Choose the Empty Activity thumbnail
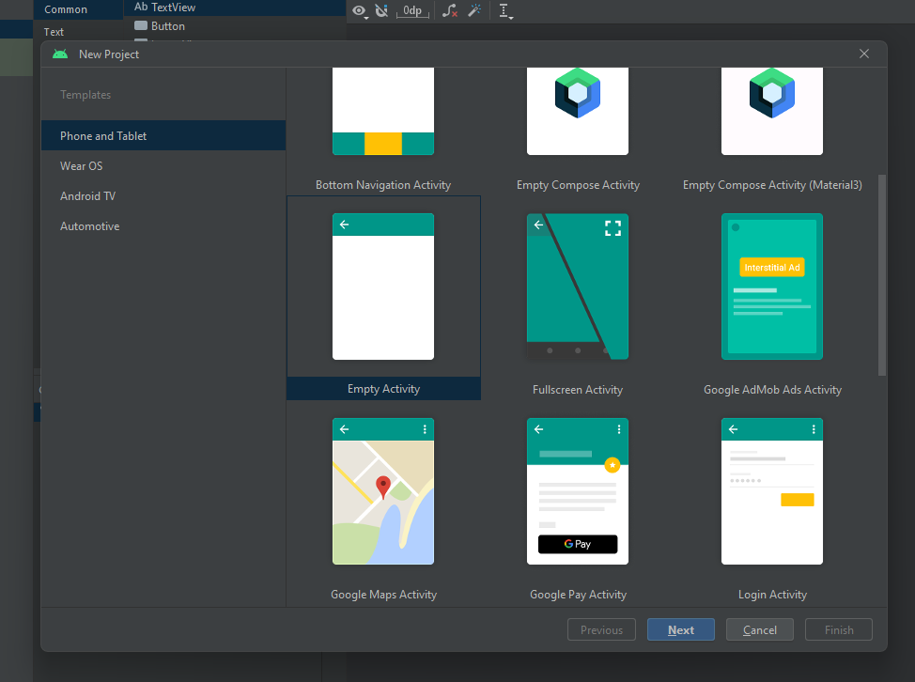This screenshot has width=915, height=682. (x=383, y=287)
